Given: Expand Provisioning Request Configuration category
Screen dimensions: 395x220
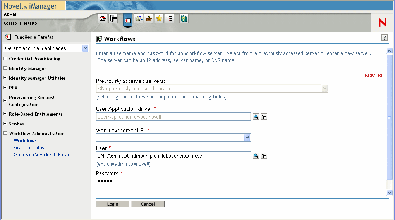Looking at the screenshot, I should coord(5,101).
